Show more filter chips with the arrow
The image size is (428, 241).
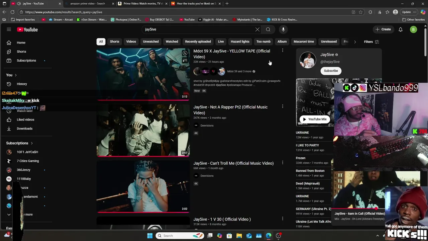point(355,42)
